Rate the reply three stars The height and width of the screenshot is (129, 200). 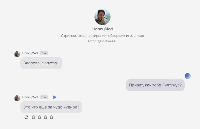45,117
